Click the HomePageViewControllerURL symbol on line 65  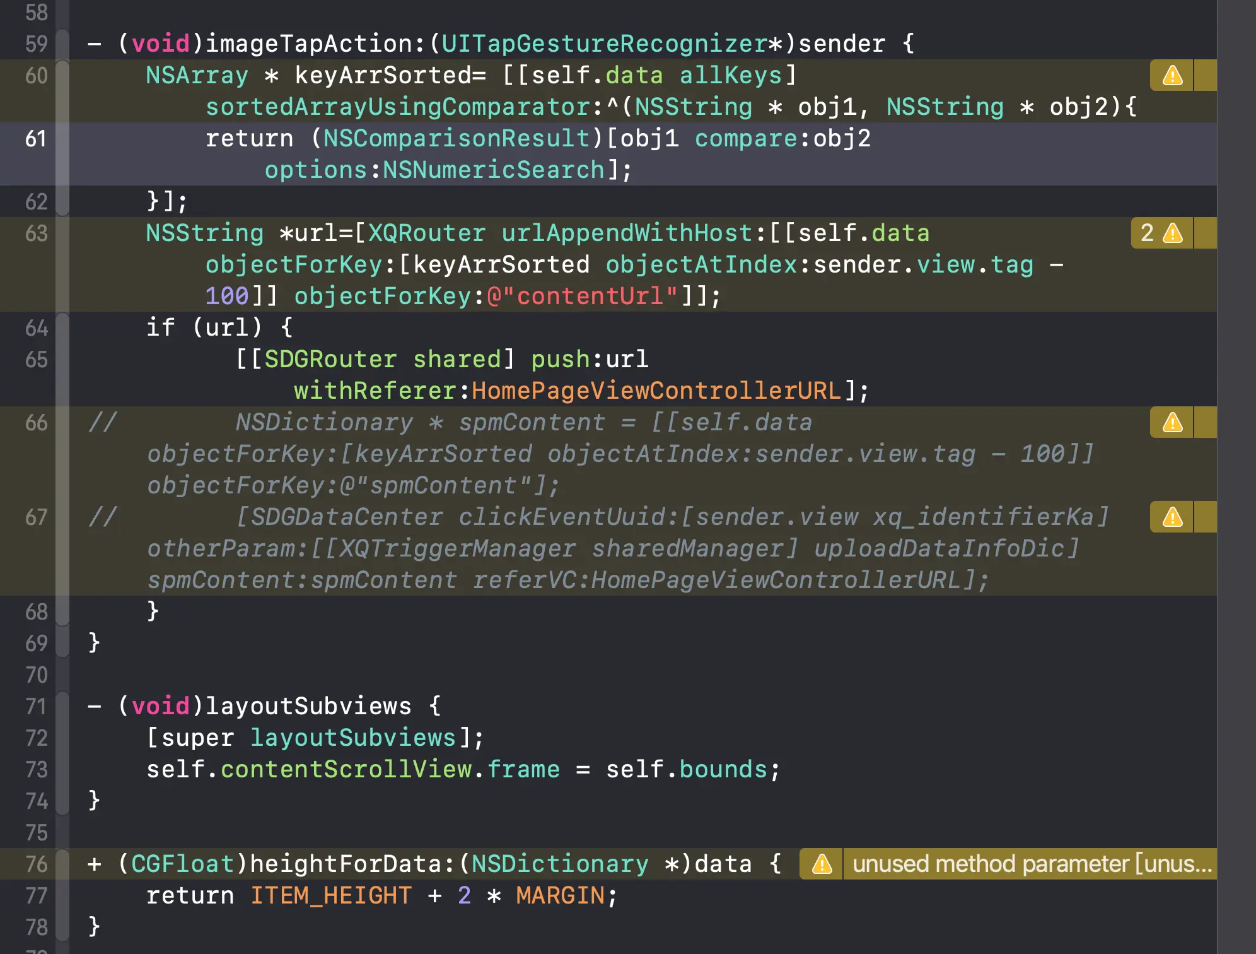656,391
